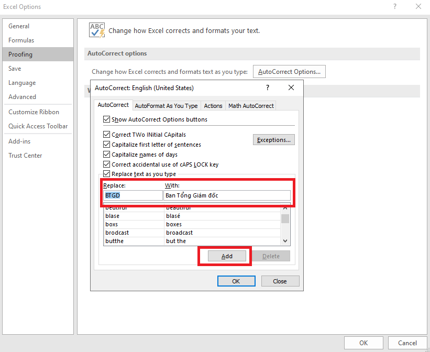The height and width of the screenshot is (352, 430).
Task: Switch to AutoFormat As You Type tab
Action: coord(166,106)
